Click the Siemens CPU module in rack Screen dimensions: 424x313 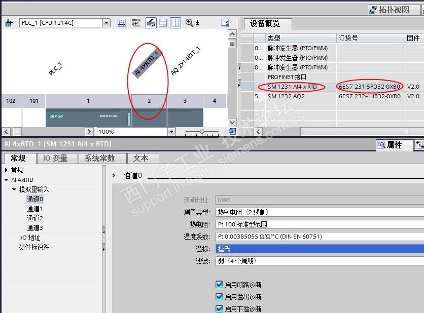tap(88, 118)
